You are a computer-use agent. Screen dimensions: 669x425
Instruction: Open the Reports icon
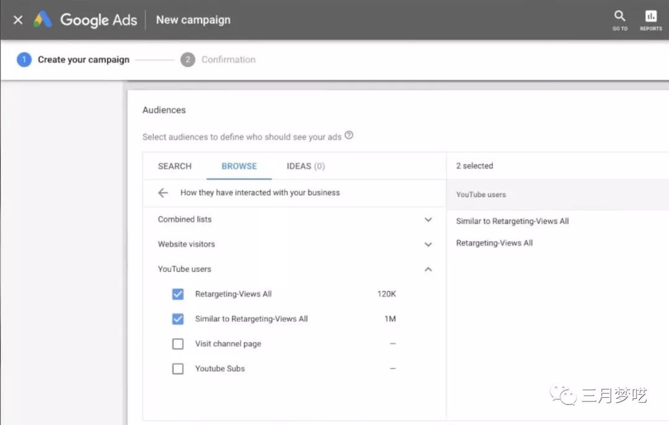tap(650, 20)
